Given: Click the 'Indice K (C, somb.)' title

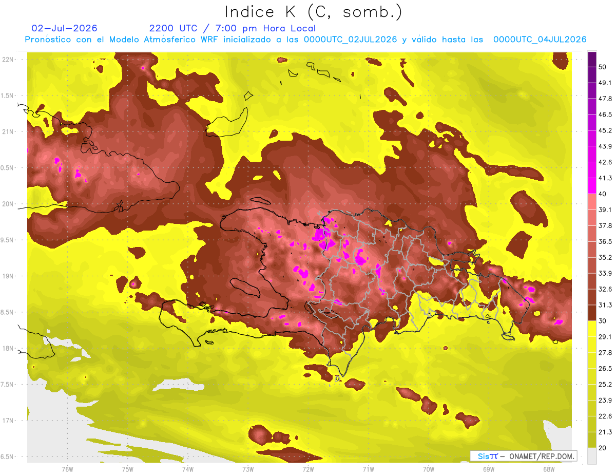Looking at the screenshot, I should [314, 12].
